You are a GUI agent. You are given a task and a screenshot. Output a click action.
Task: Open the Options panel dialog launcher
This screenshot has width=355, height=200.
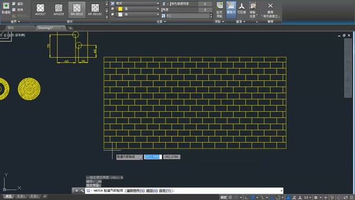click(257, 22)
